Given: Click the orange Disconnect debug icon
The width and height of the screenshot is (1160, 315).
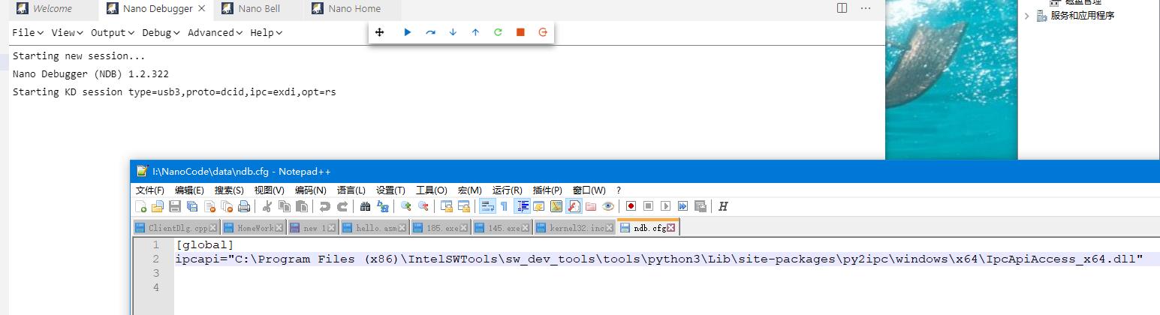Looking at the screenshot, I should point(543,32).
